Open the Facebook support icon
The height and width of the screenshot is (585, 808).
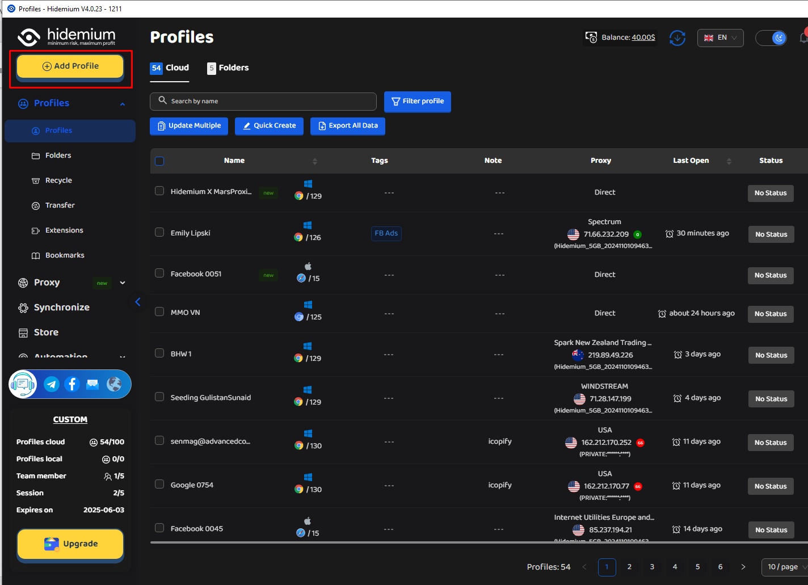point(72,384)
